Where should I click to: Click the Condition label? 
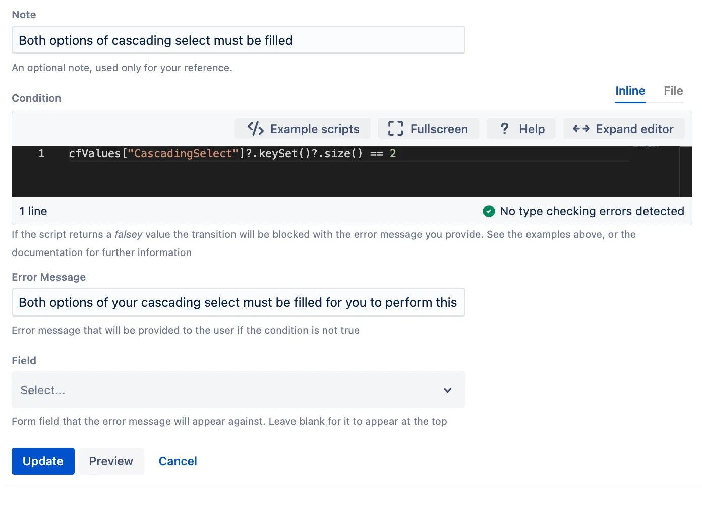(x=36, y=98)
